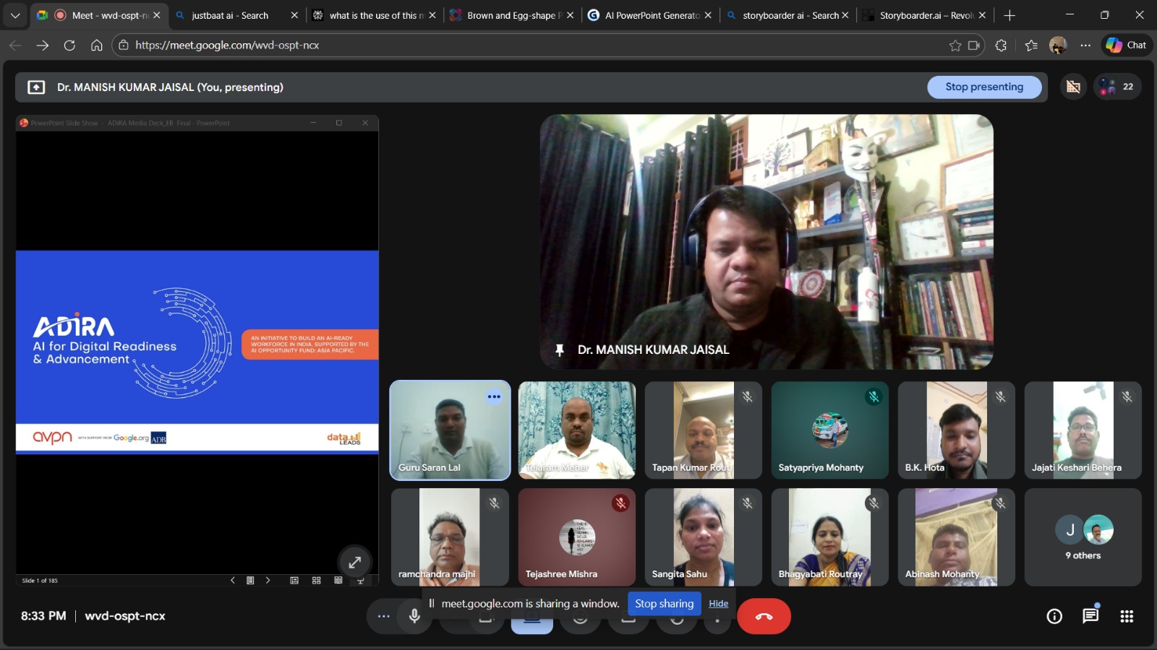1157x650 pixels.
Task: Open the chat messages panel
Action: point(1090,616)
